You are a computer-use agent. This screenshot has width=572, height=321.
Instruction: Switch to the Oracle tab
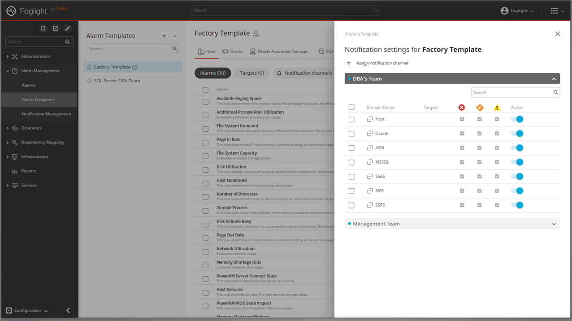click(233, 51)
